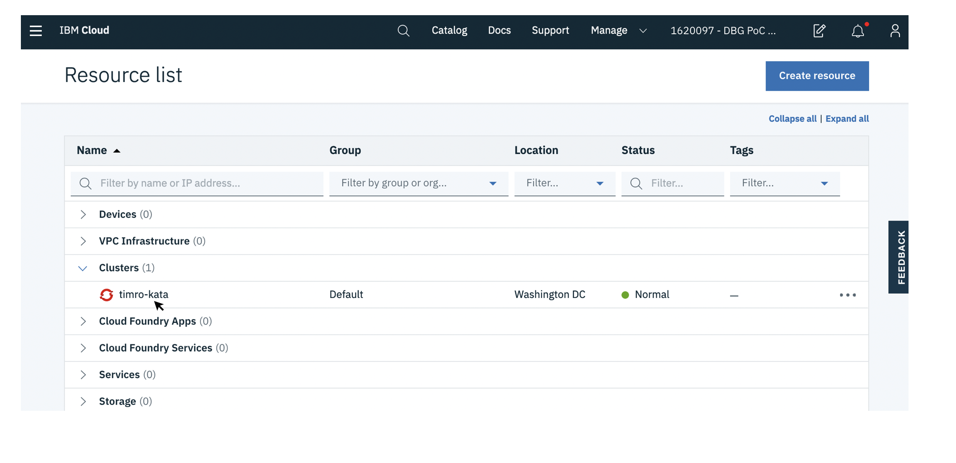Click the timro-kata OpenShift cluster icon
The width and height of the screenshot is (956, 463).
point(107,295)
